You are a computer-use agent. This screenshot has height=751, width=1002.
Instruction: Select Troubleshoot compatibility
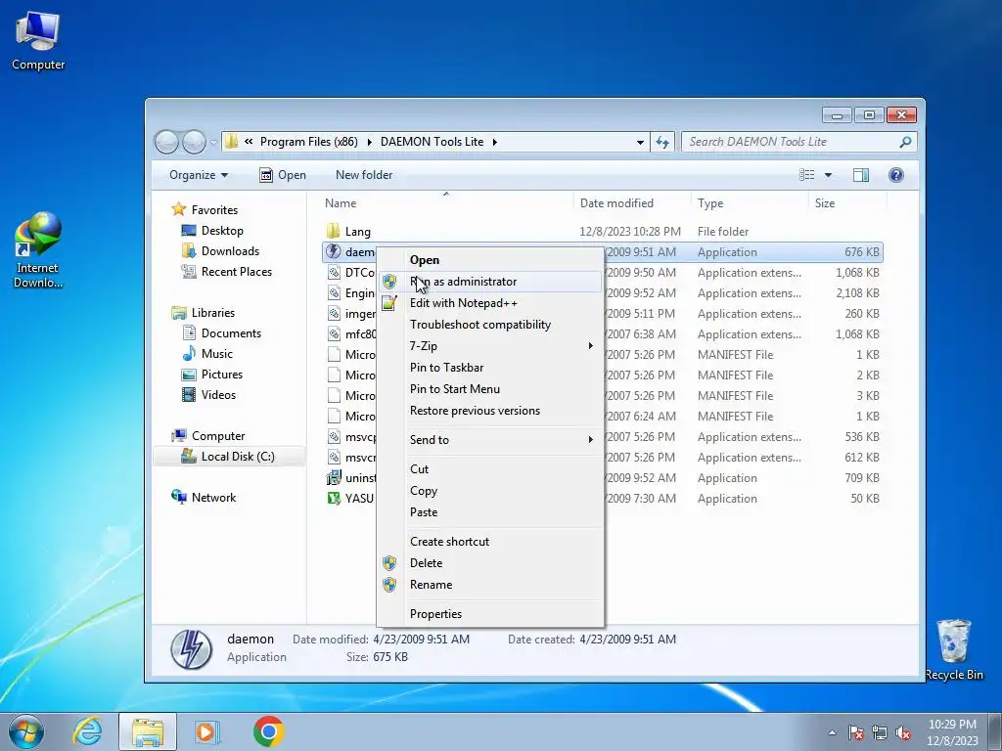click(490, 325)
